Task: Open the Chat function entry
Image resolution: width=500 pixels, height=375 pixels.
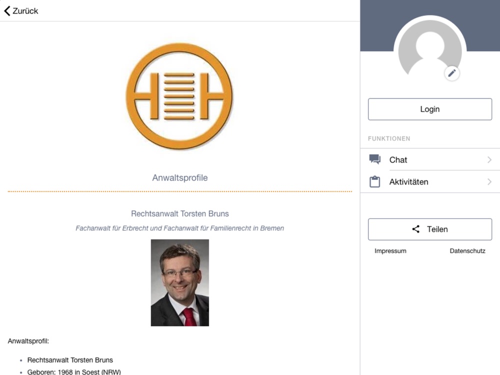Action: coord(430,159)
